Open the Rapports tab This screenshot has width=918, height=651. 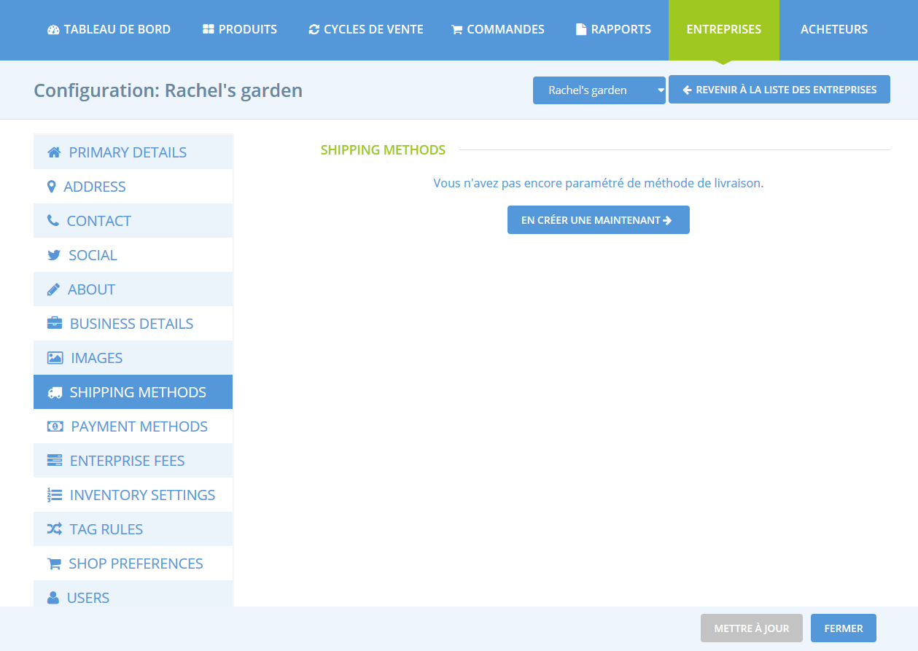(613, 30)
